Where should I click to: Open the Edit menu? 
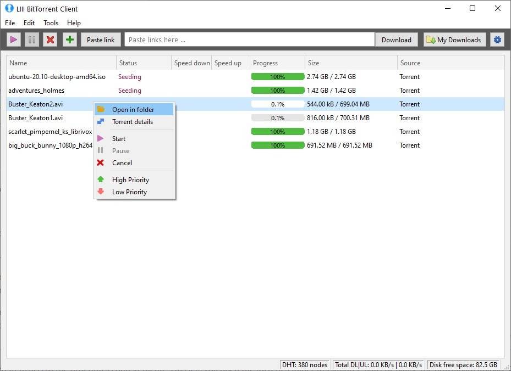[x=29, y=23]
